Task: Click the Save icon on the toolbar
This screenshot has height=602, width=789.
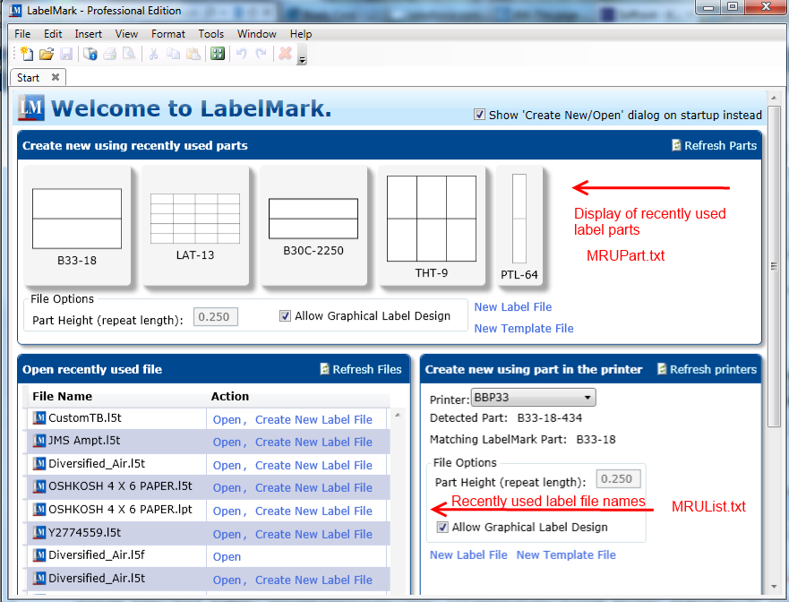Action: tap(65, 54)
